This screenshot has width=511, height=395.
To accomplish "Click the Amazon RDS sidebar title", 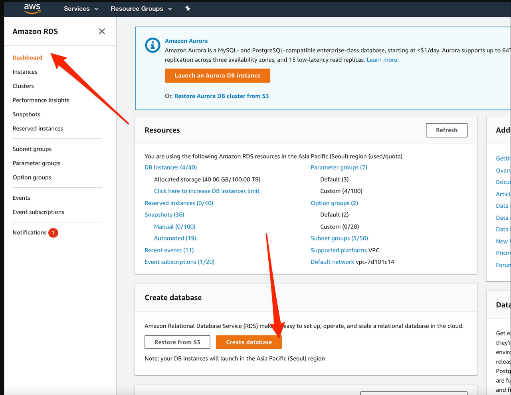I will click(x=35, y=31).
